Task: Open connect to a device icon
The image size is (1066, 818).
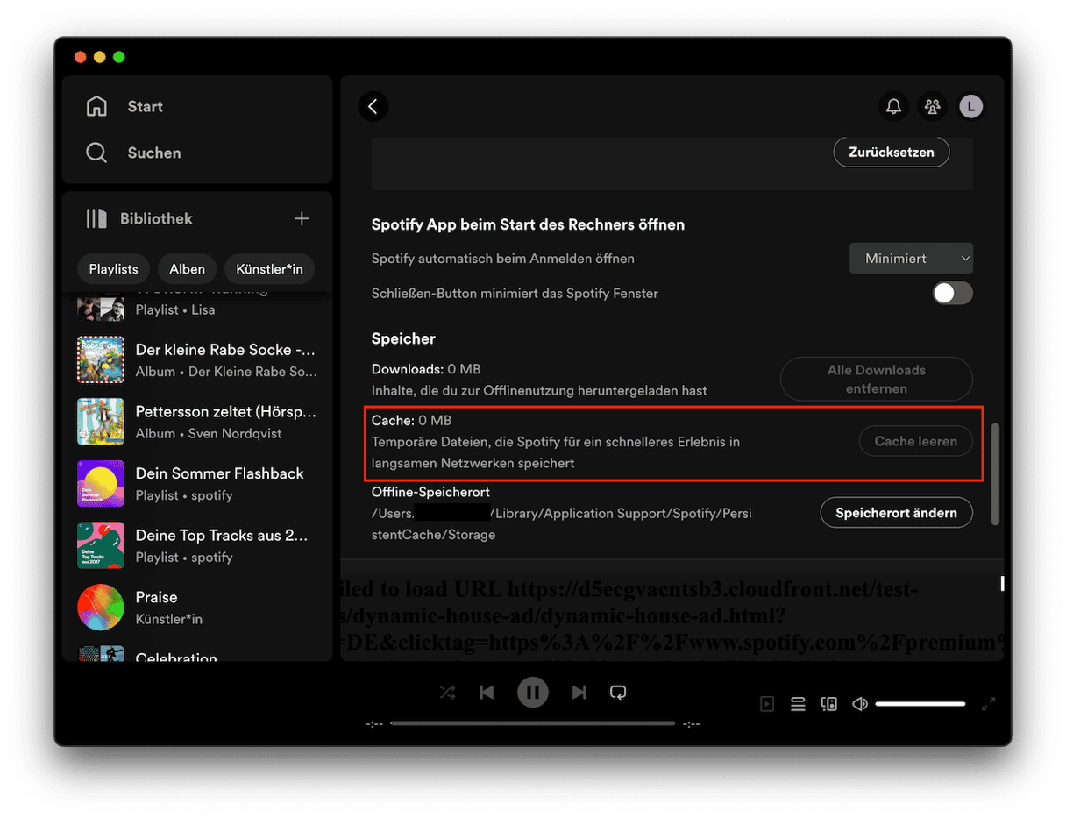Action: (828, 703)
